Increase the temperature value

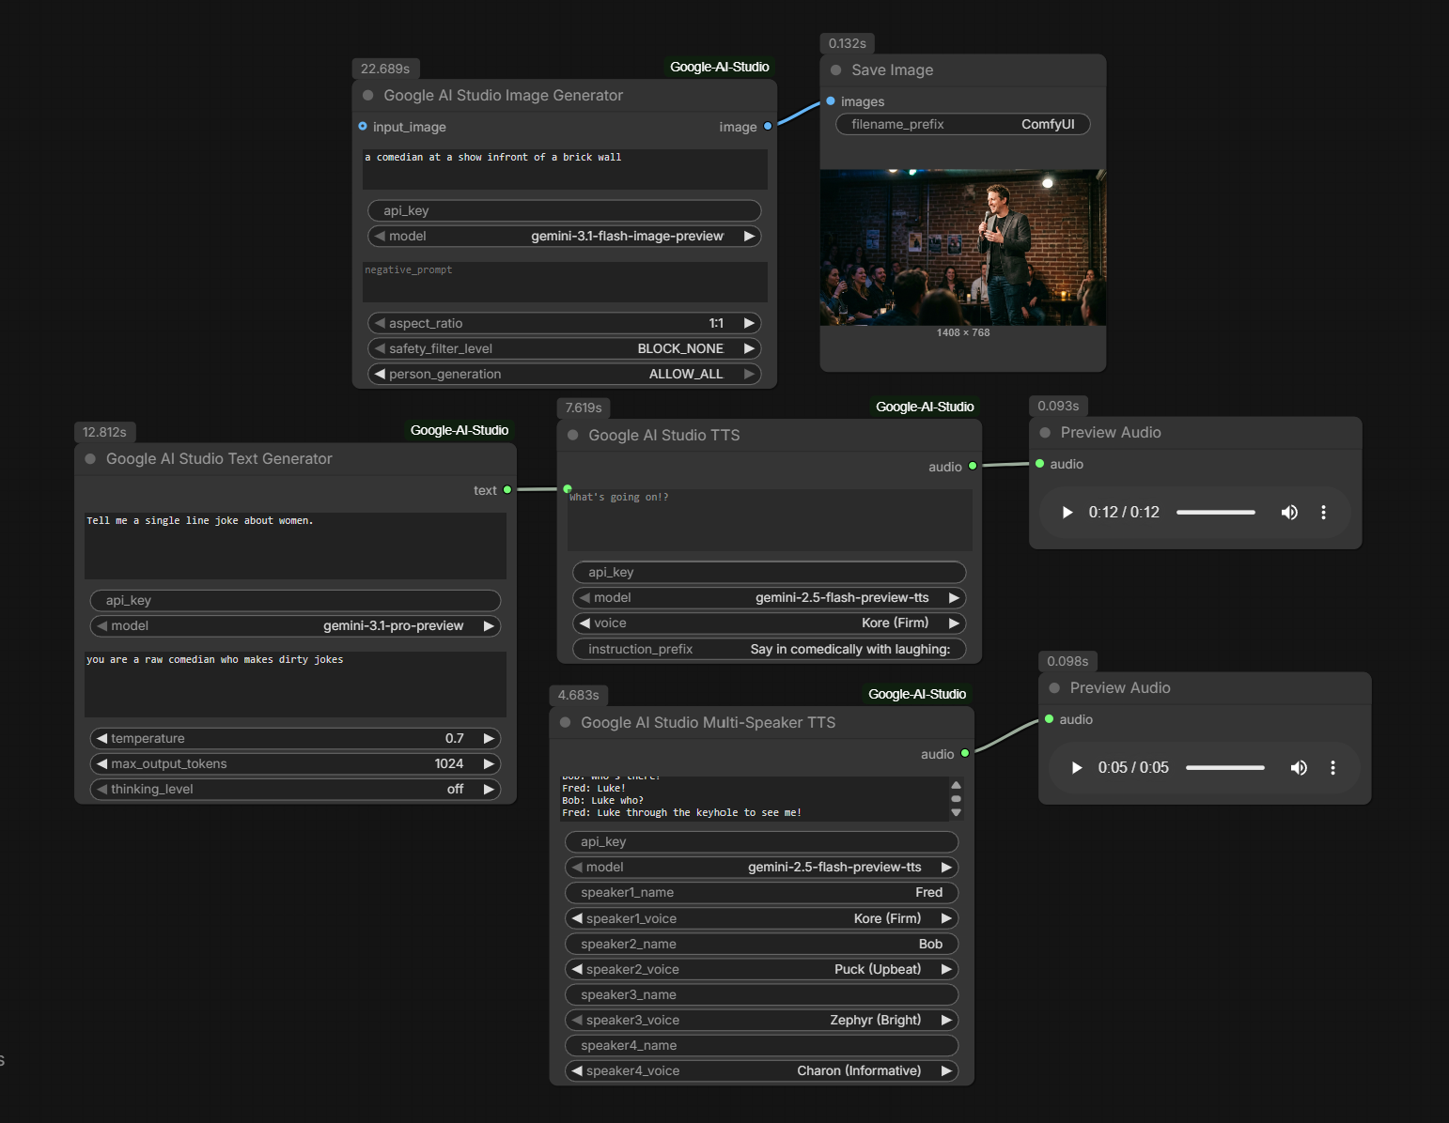point(489,739)
